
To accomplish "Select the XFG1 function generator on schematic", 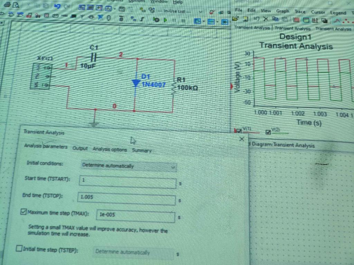I will click(41, 76).
